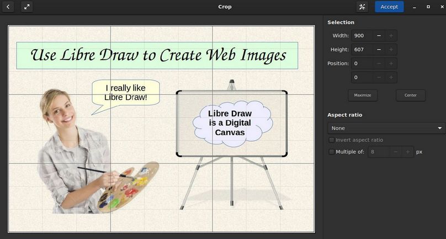
Task: Increase the Height value with plus
Action: point(391,50)
